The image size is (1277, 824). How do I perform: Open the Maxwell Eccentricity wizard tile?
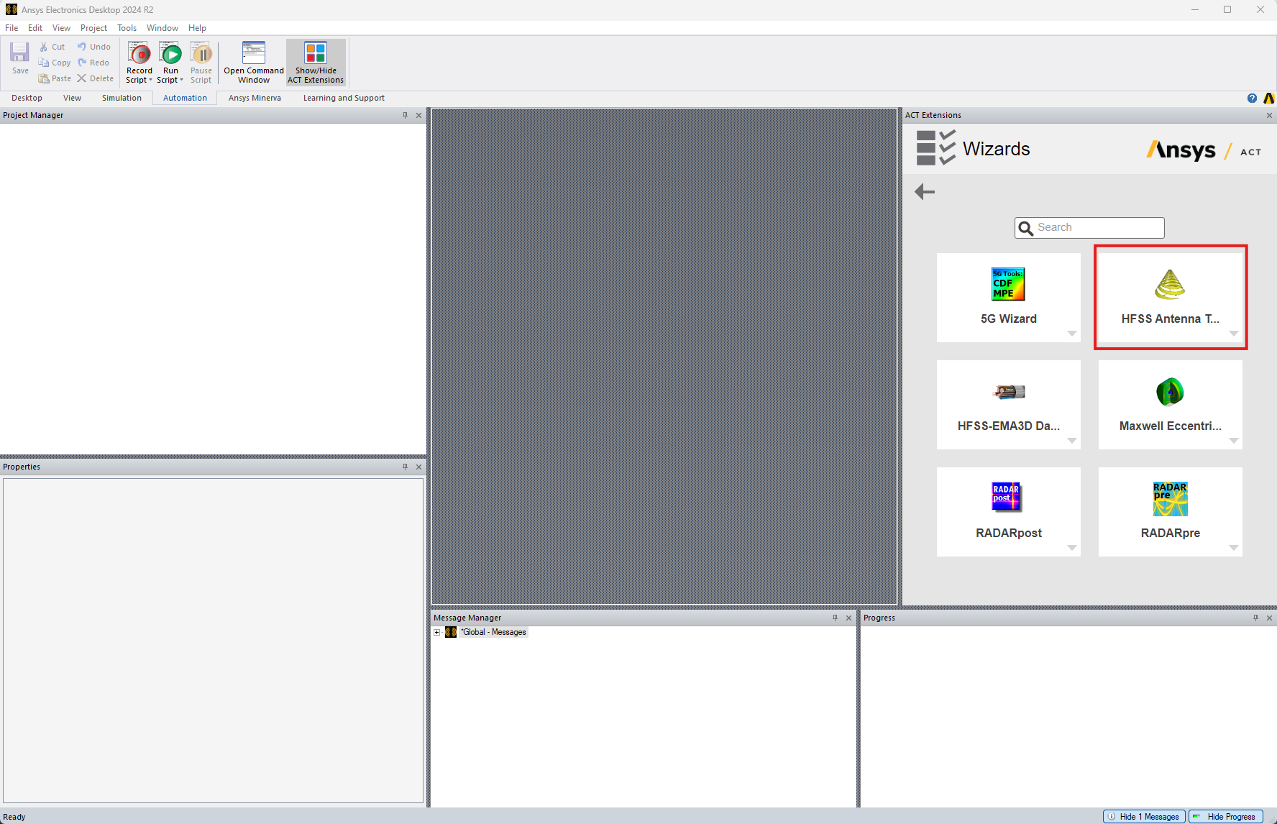pos(1171,405)
